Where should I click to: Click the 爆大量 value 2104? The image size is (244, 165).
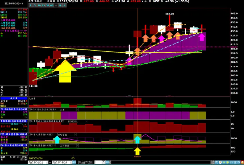(23, 153)
